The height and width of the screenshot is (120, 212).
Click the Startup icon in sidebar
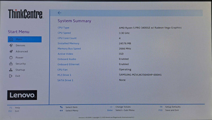point(11,70)
